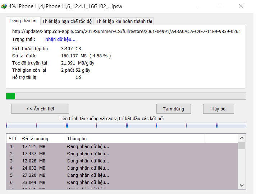Click scroll up arrow in connections list

click(242, 138)
